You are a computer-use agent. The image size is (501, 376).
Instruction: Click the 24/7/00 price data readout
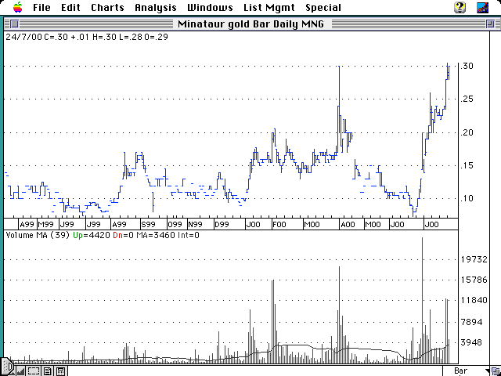tap(87, 37)
